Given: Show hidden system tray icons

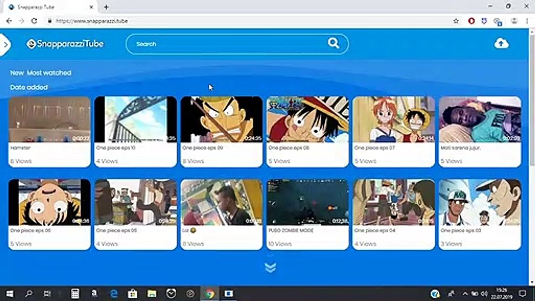Looking at the screenshot, I should [465, 293].
